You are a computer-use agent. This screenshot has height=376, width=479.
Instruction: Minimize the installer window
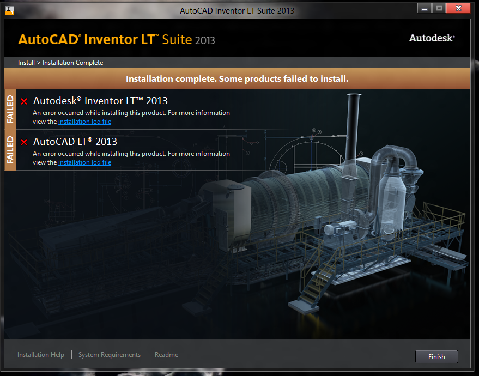tap(425, 9)
